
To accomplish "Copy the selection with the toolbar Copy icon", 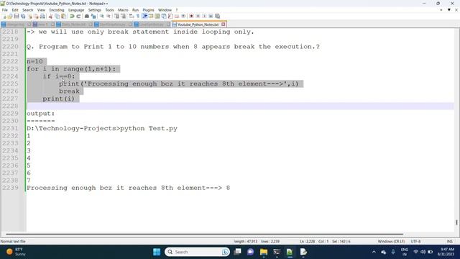I will [57, 16].
